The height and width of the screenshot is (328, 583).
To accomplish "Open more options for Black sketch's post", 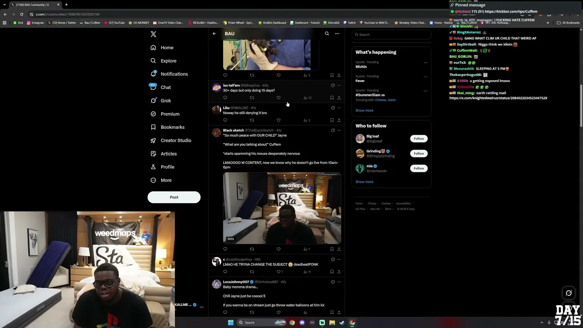I will coord(339,130).
